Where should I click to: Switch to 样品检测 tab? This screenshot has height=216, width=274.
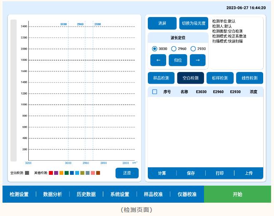(x=161, y=78)
